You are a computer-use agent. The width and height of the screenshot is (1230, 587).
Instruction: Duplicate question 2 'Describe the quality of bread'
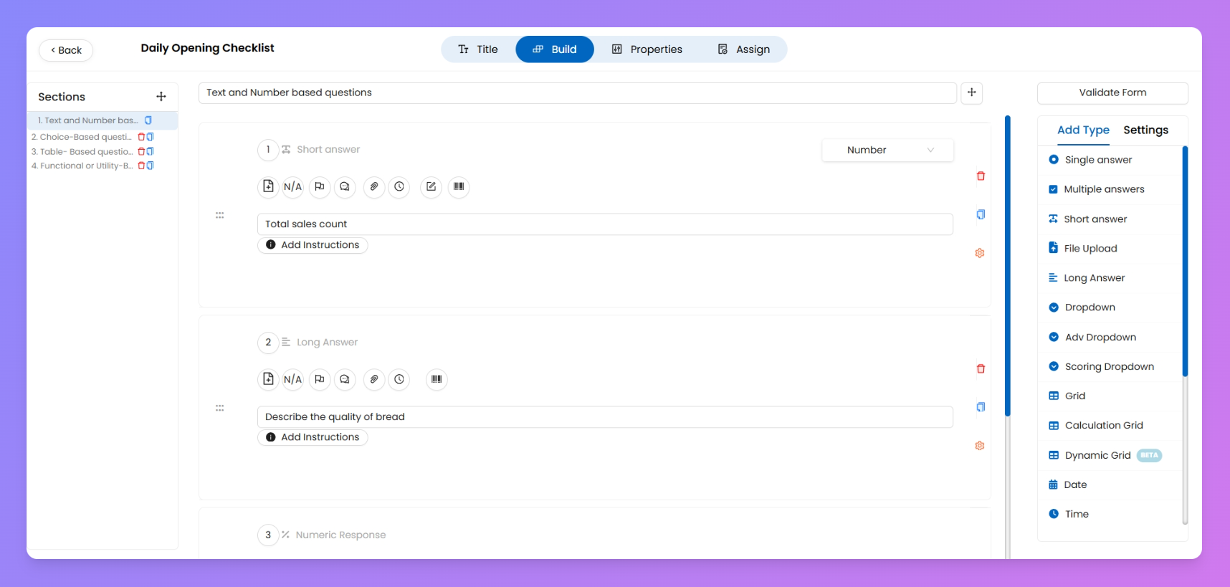981,407
